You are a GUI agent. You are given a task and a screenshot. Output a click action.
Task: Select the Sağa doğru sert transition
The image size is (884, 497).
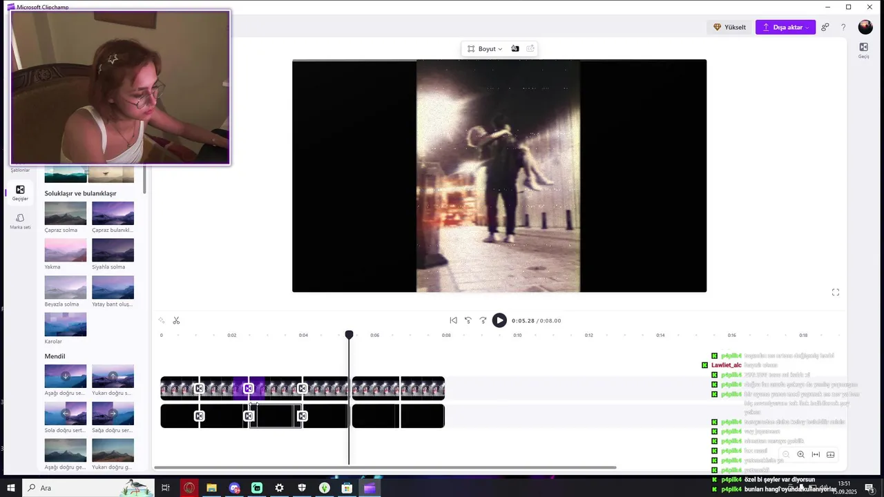pos(113,413)
